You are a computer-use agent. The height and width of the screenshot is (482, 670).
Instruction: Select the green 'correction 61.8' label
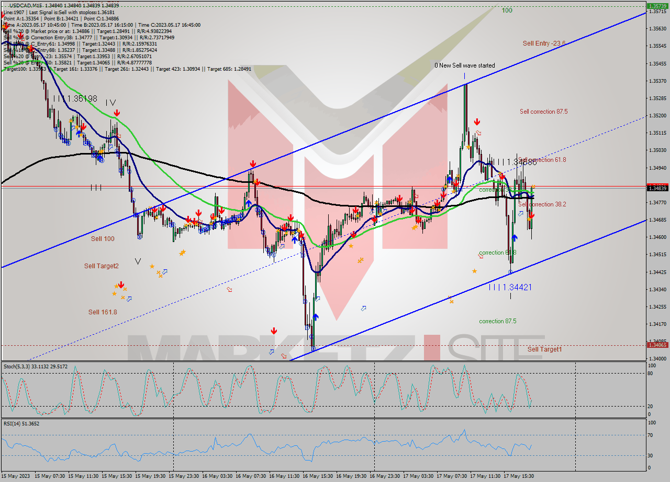[497, 253]
